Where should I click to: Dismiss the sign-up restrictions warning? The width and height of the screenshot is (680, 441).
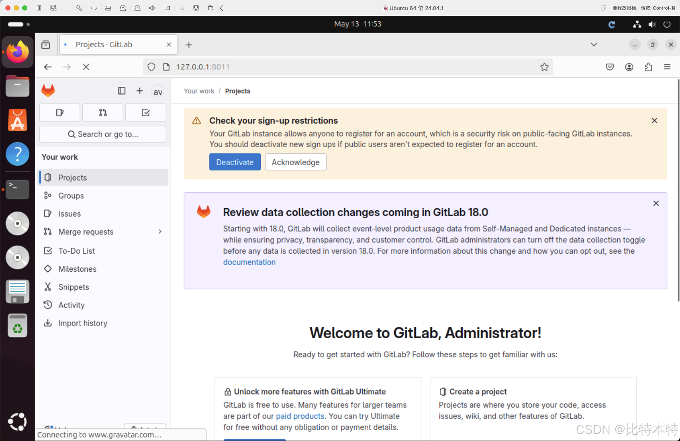coord(655,120)
